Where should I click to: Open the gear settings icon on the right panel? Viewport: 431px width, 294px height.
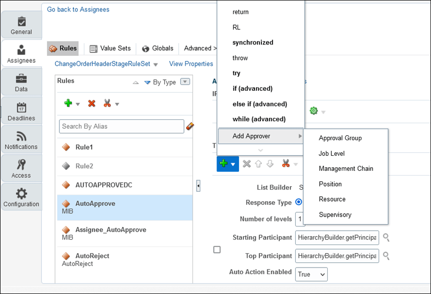pos(314,110)
